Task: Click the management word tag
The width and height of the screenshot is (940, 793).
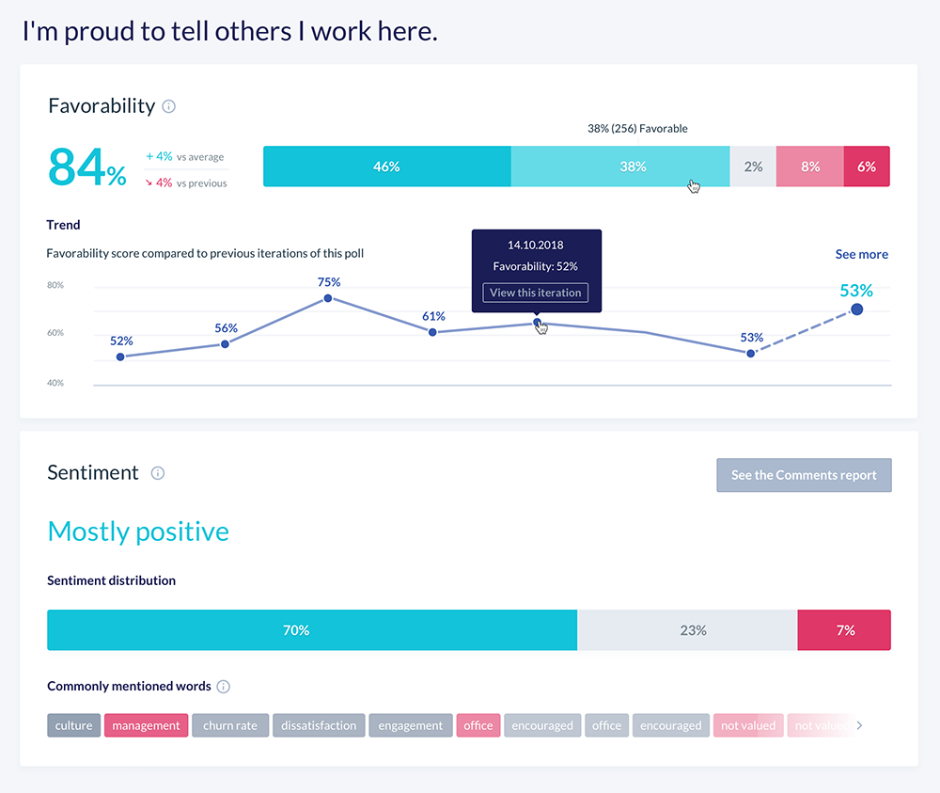Action: pos(146,725)
